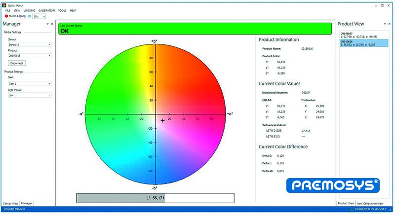Click the Illuminant/Observer value D50/2°
The height and width of the screenshot is (215, 395).
(x=306, y=93)
